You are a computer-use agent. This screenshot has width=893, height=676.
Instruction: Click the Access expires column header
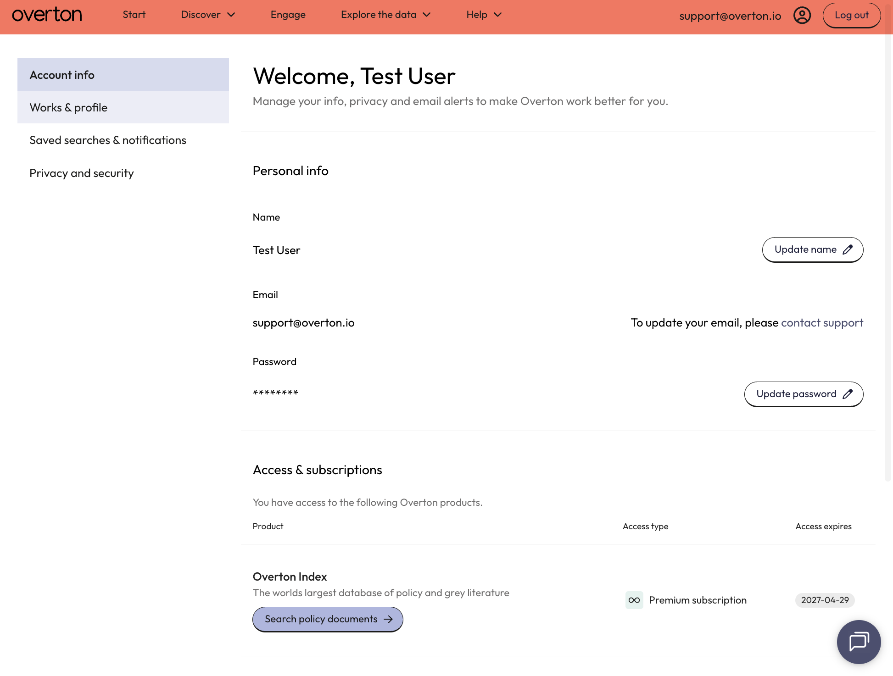(x=823, y=526)
